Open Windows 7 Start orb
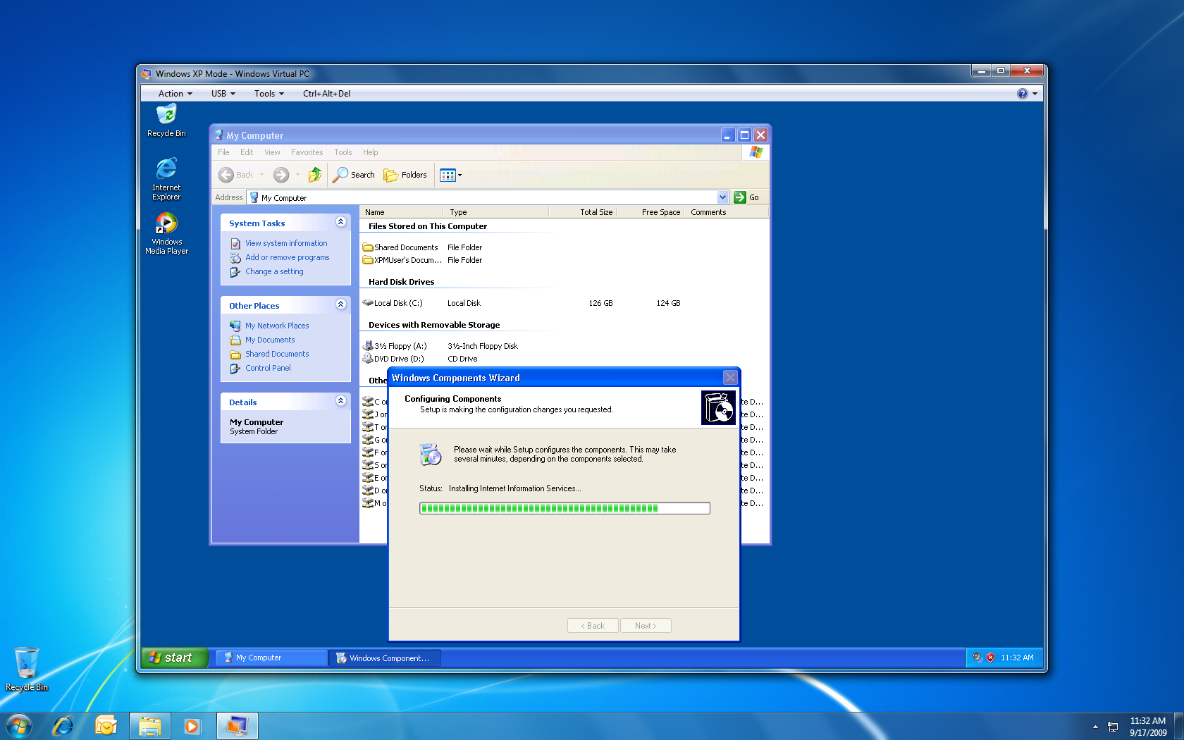Viewport: 1184px width, 740px height. tap(19, 726)
